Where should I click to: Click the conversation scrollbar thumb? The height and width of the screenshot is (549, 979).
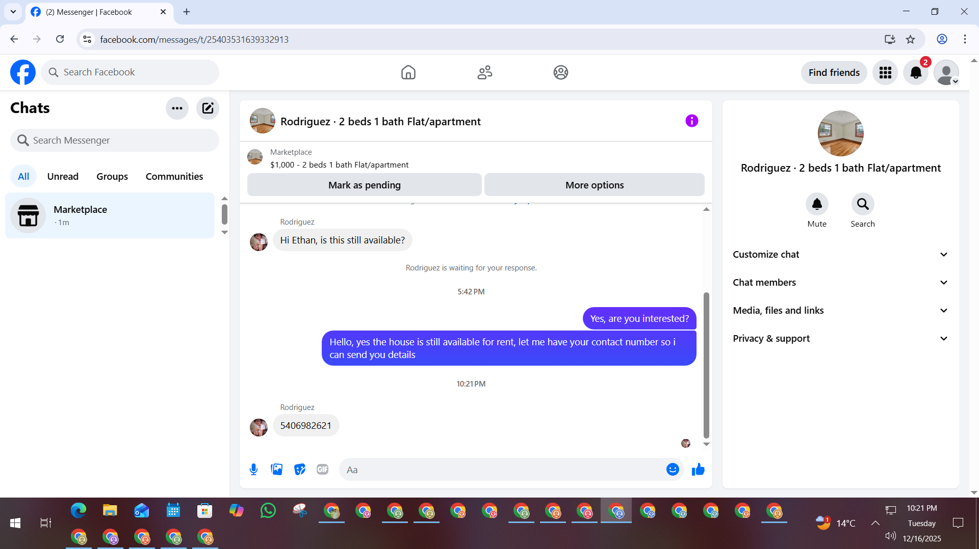[706, 365]
